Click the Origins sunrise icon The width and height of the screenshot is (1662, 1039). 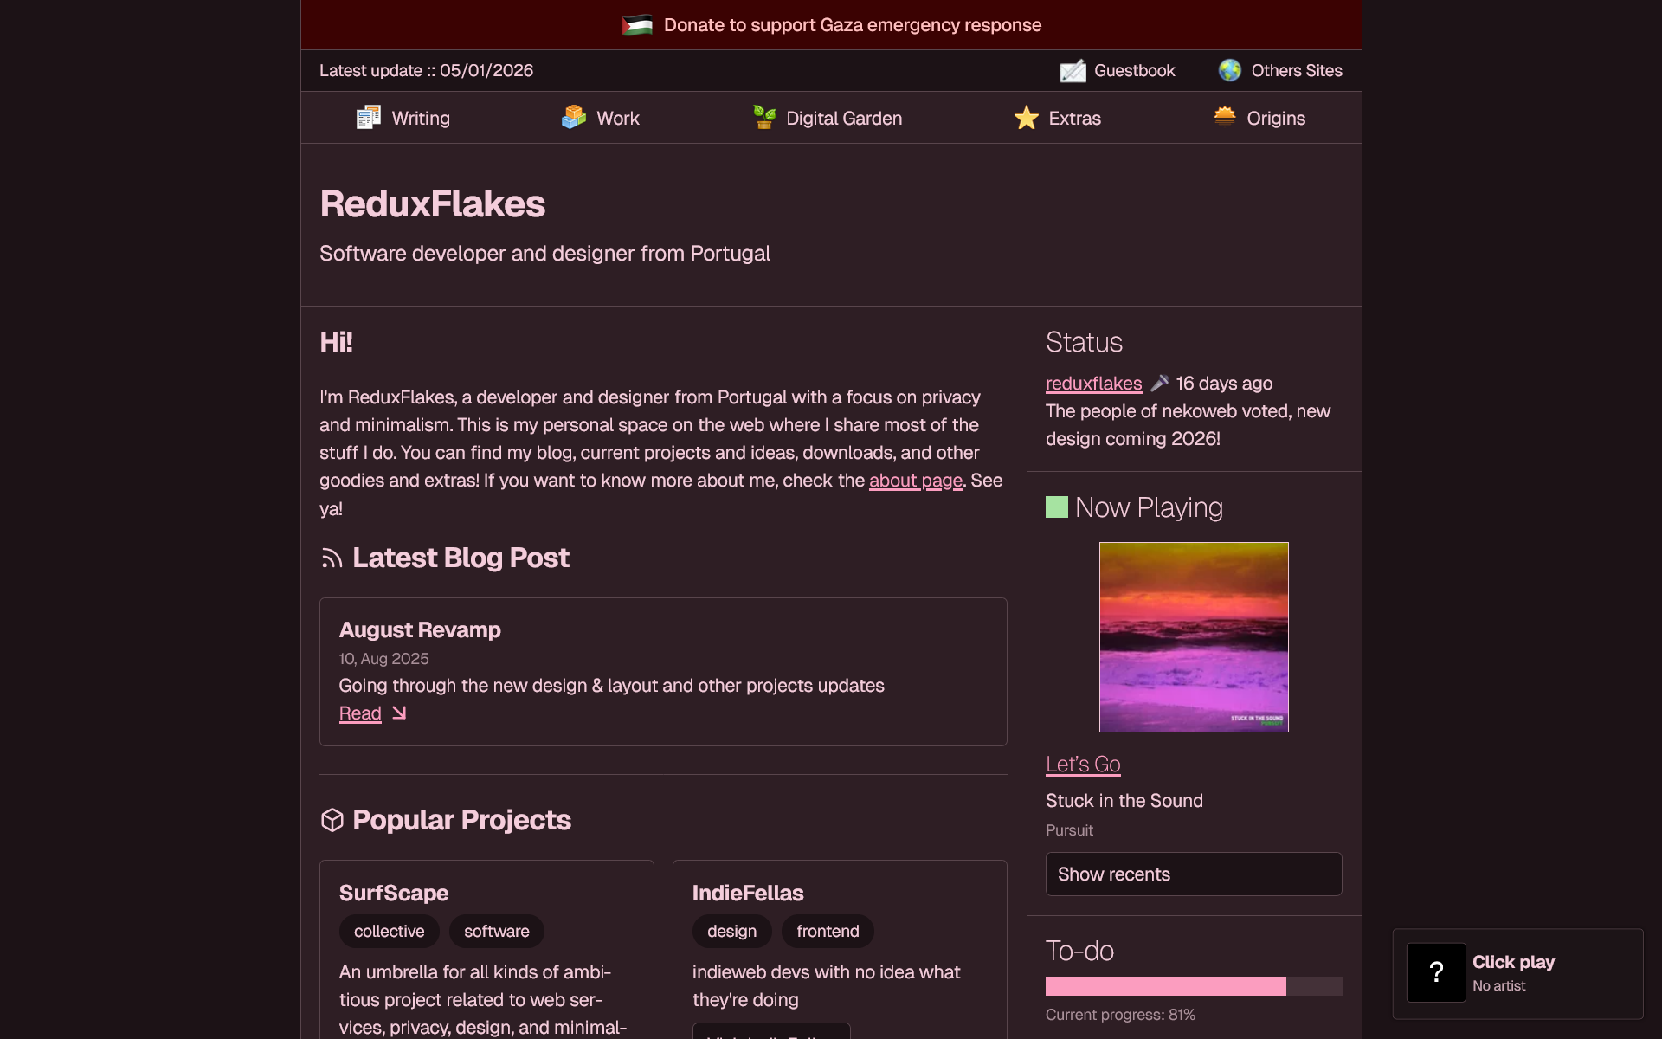(x=1225, y=117)
